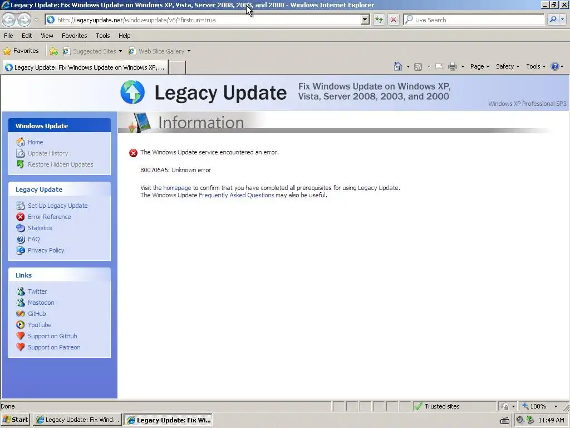Click the keyboard icon in system tray

(x=504, y=420)
